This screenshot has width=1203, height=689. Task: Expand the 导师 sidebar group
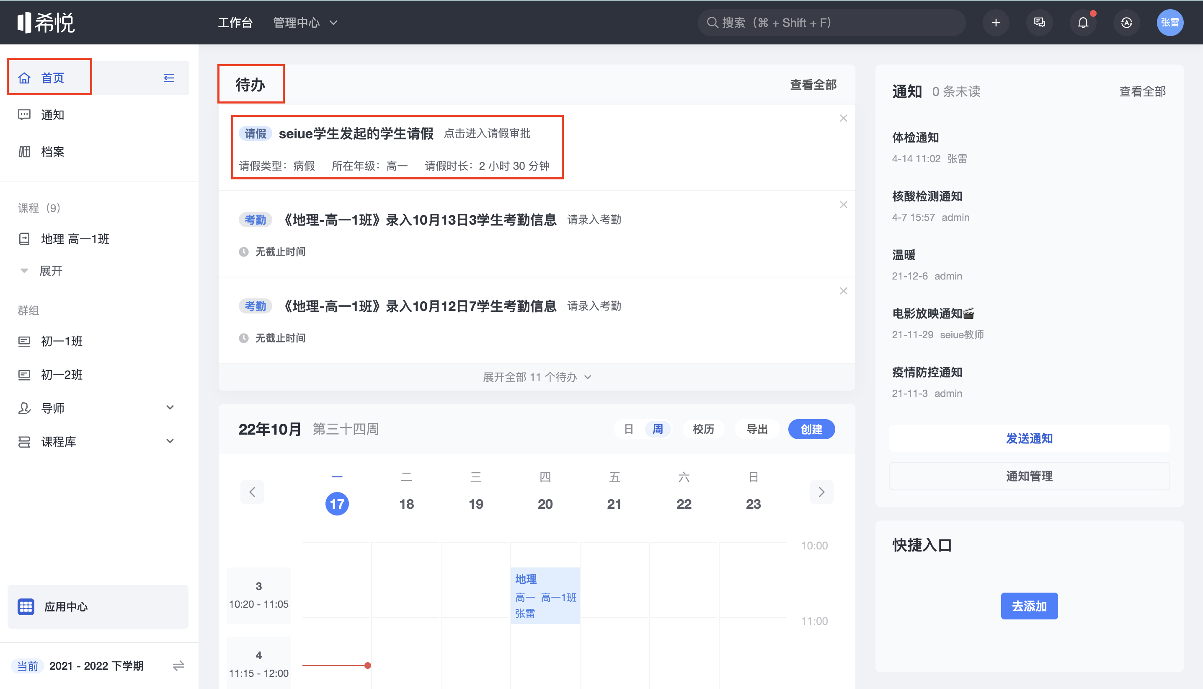[x=170, y=407]
